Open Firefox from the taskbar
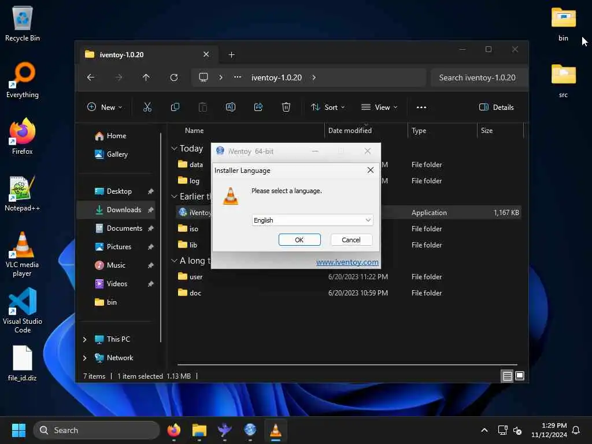Image resolution: width=592 pixels, height=444 pixels. pyautogui.click(x=173, y=430)
